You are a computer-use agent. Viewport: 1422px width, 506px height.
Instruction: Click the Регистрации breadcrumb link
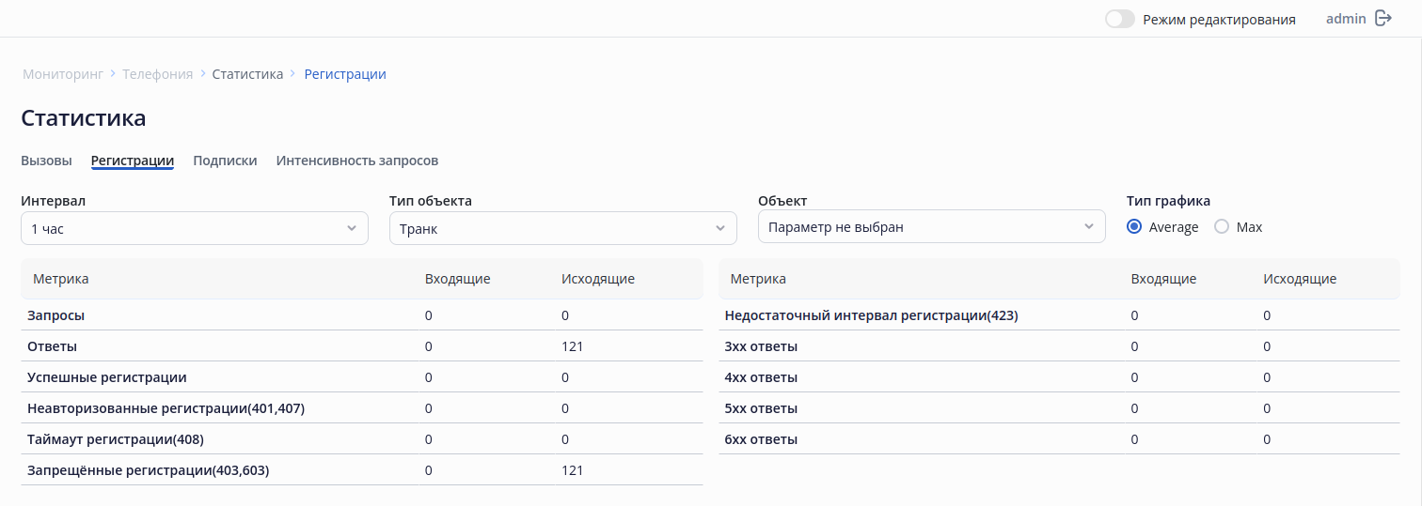pos(345,74)
